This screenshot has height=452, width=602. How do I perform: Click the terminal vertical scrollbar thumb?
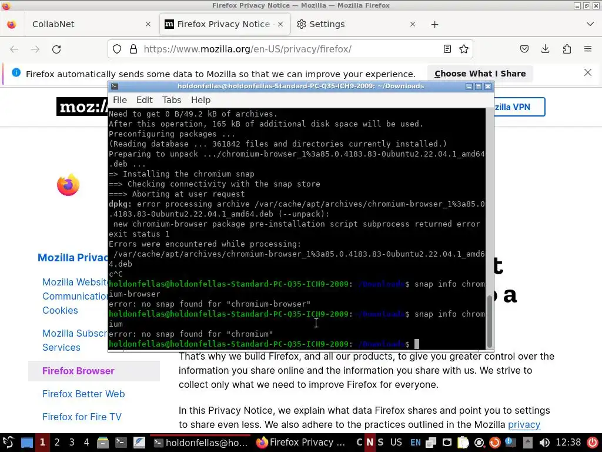click(489, 321)
